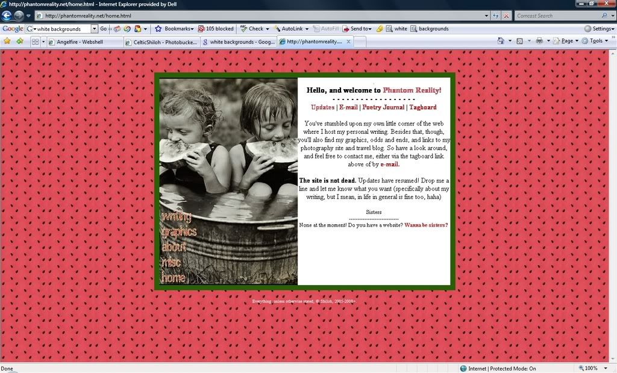Viewport: 617px width, 373px height.
Task: Click the AutoFill button
Action: (326, 29)
